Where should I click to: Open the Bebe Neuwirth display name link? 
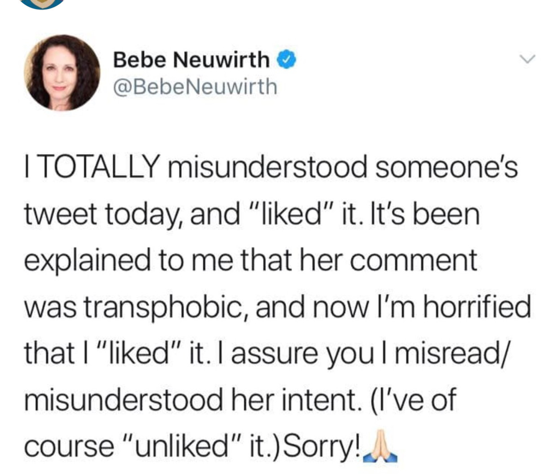coord(191,59)
